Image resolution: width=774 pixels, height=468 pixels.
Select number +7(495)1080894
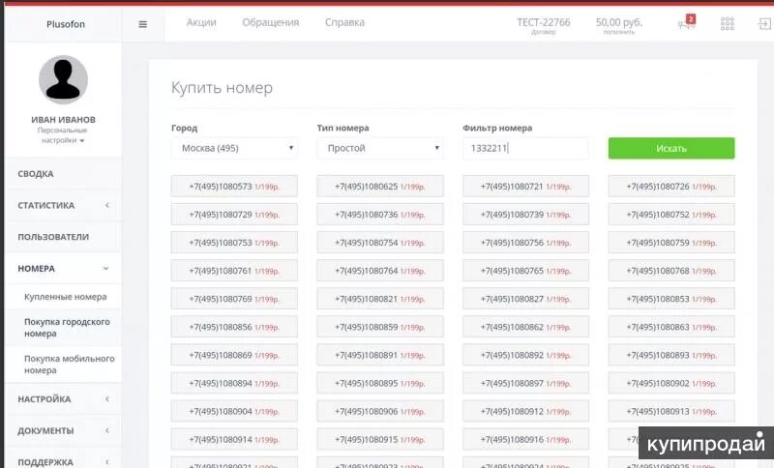tap(234, 383)
